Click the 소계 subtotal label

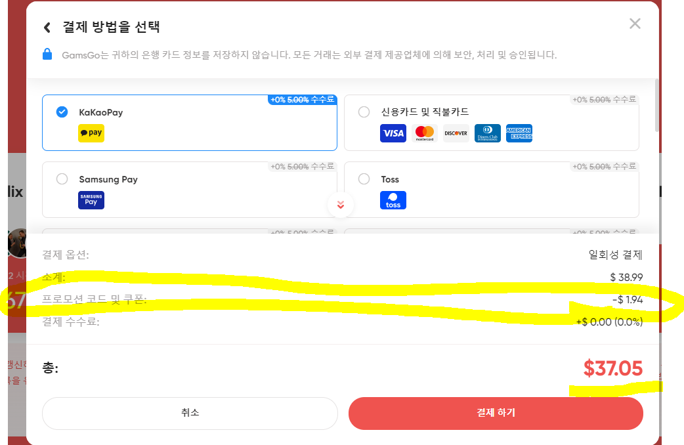(x=54, y=277)
